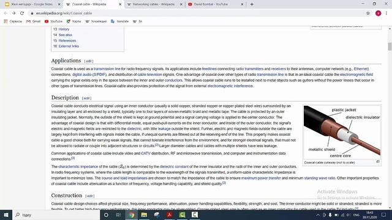This screenshot has width=392, height=220.
Task: Switch the ENG input language
Action: 356,215
